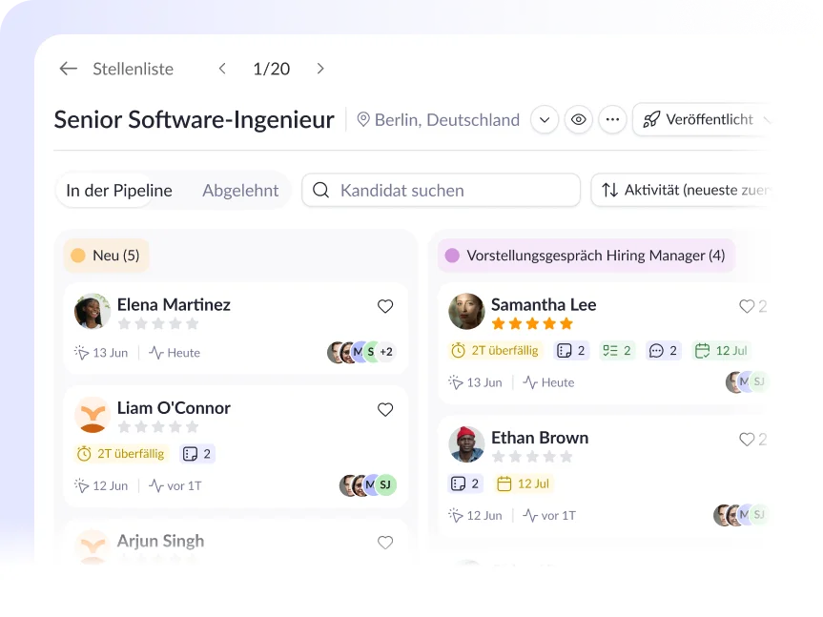Set Elena Martinez's rating to five stars
823x617 pixels.
192,323
